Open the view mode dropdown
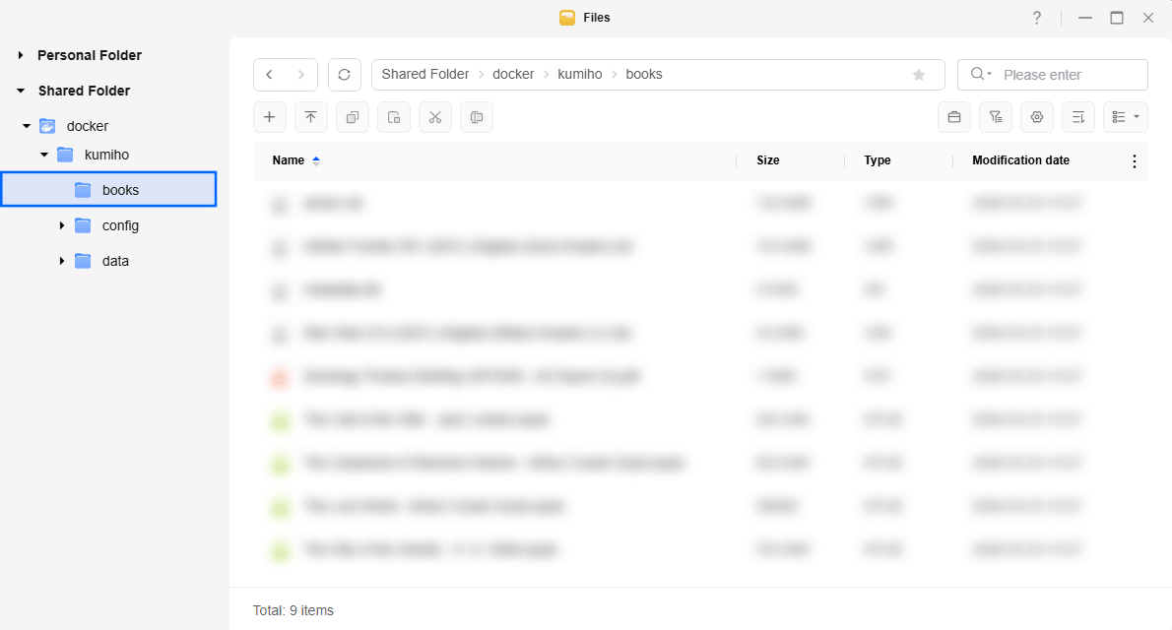1172x630 pixels. click(1126, 117)
